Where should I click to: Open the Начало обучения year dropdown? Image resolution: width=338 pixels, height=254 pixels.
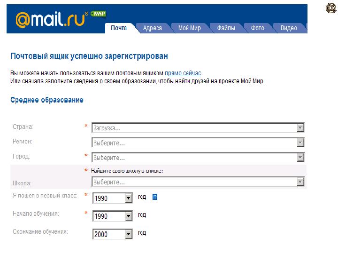(x=113, y=216)
